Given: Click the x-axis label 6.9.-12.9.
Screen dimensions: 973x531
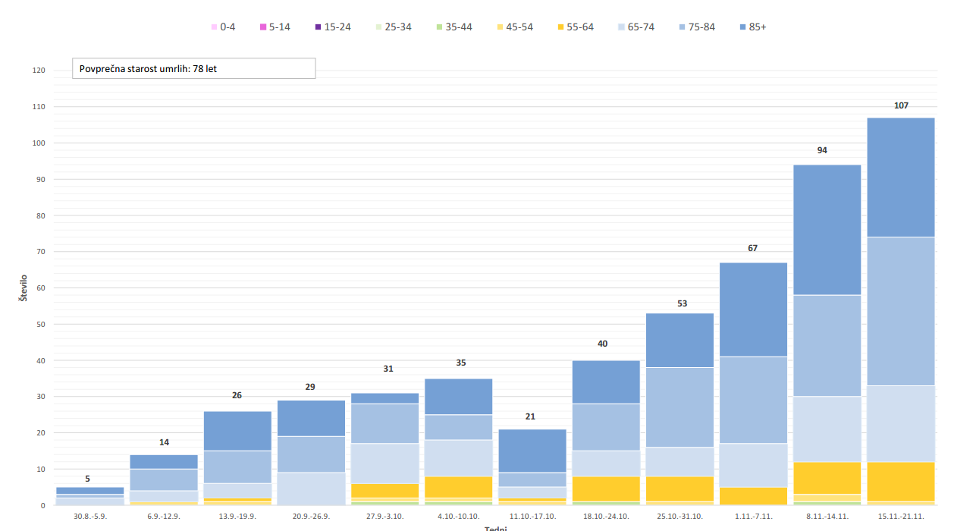Looking at the screenshot, I should (164, 516).
